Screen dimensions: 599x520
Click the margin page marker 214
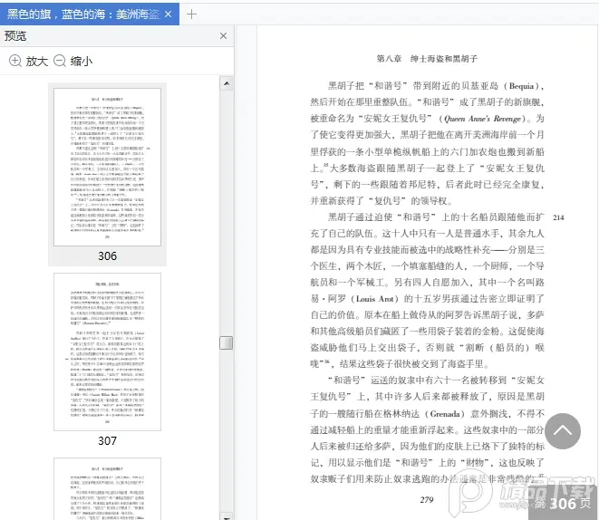pos(558,217)
